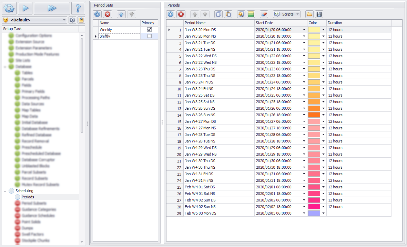Viewport: 407px width, 247px height.
Task: Collapse the Scheduling tree node
Action: [5, 191]
